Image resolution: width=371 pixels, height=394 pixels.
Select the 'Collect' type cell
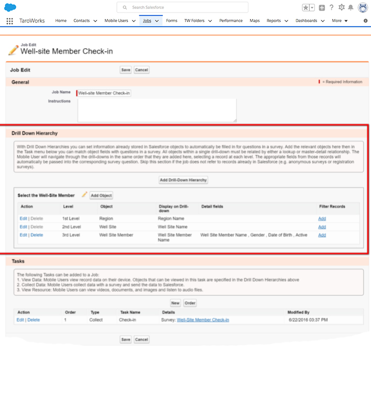(x=96, y=320)
